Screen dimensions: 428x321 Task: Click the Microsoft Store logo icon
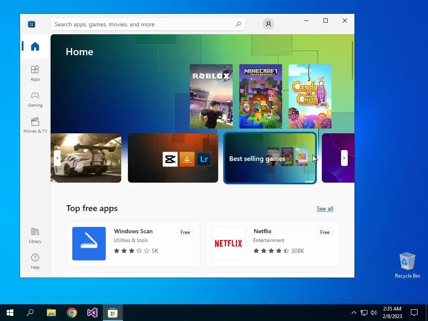pyautogui.click(x=31, y=24)
